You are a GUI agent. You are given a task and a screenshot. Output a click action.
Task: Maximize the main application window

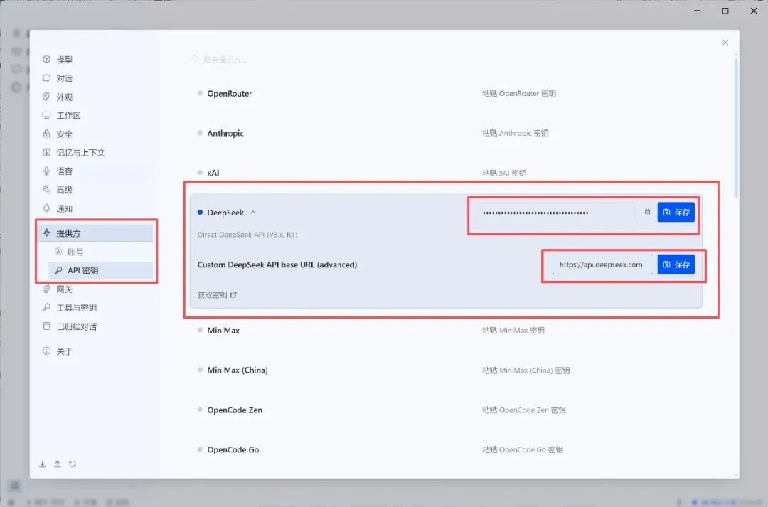coord(725,11)
